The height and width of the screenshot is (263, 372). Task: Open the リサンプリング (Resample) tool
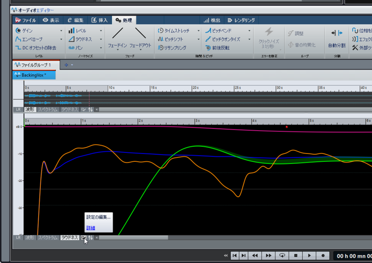[172, 48]
